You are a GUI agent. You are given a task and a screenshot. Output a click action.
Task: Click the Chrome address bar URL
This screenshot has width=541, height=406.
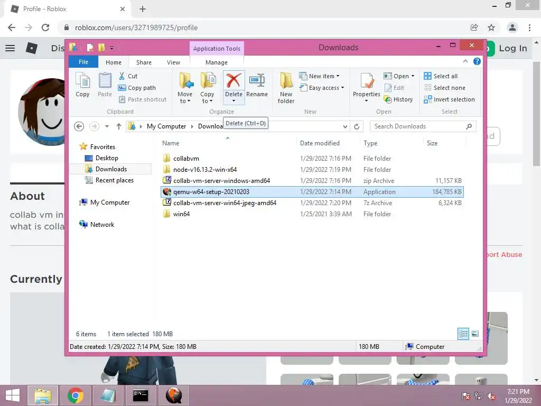(x=136, y=27)
